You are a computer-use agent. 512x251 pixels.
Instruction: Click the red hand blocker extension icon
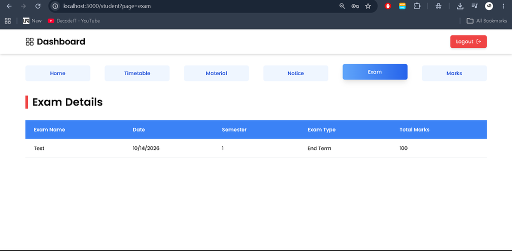pyautogui.click(x=388, y=6)
